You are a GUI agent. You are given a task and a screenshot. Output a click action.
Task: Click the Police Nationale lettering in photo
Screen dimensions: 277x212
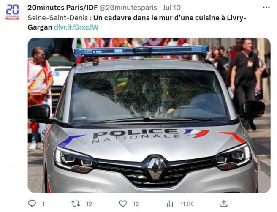pos(136,135)
